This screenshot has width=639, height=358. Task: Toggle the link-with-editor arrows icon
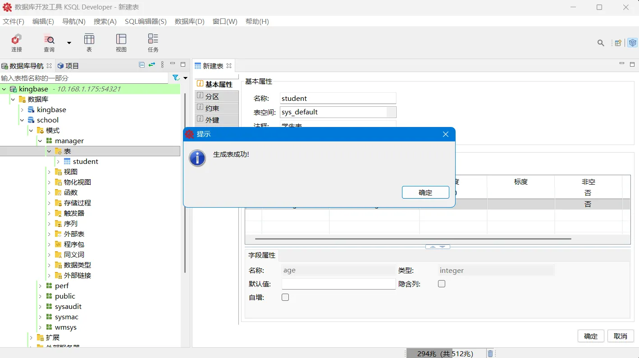point(151,65)
